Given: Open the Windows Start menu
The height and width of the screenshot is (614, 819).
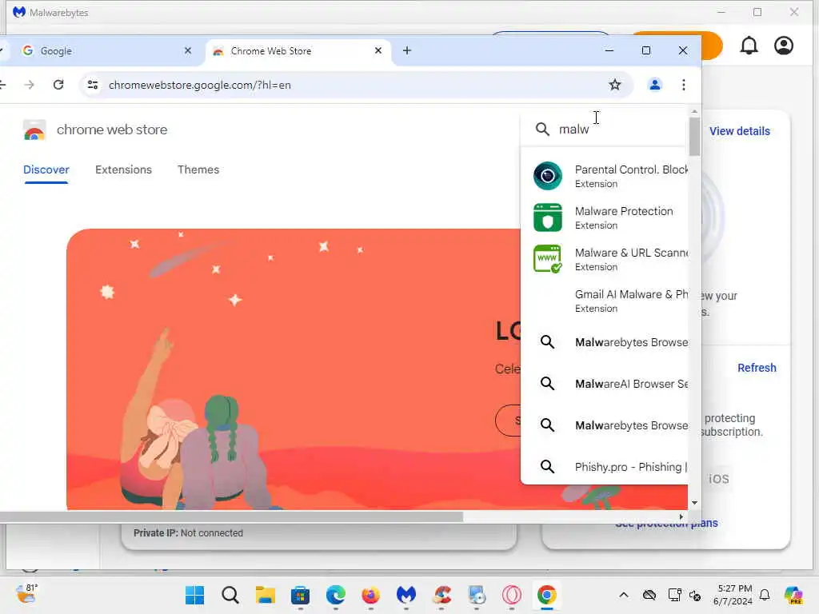Looking at the screenshot, I should (x=195, y=595).
